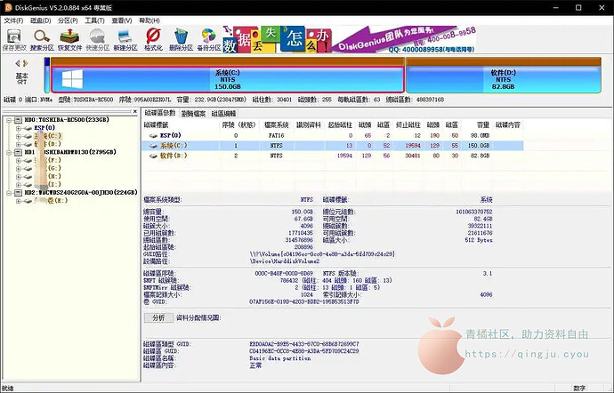Screen dimensions: 614x393
Task: Click the 新建分区 new partition icon
Action: (x=125, y=37)
